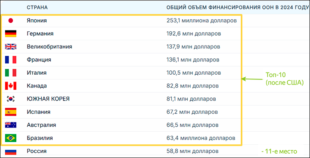Click the 253,1 миллиона долларов value
The height and width of the screenshot is (158, 310).
(201, 21)
